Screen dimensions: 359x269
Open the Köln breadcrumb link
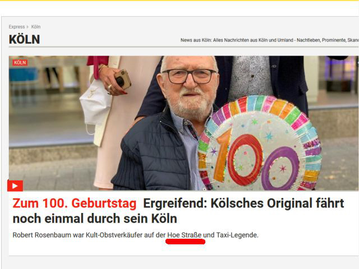pyautogui.click(x=36, y=27)
